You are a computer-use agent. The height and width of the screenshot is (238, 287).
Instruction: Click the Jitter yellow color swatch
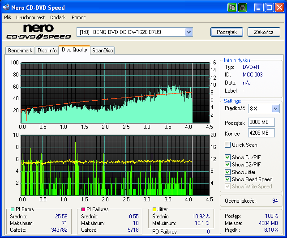tap(154, 209)
